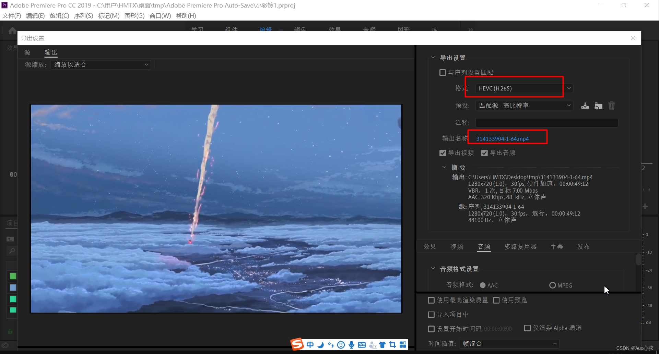The height and width of the screenshot is (354, 659).
Task: Click the 注释 comment input field
Action: tap(546, 123)
